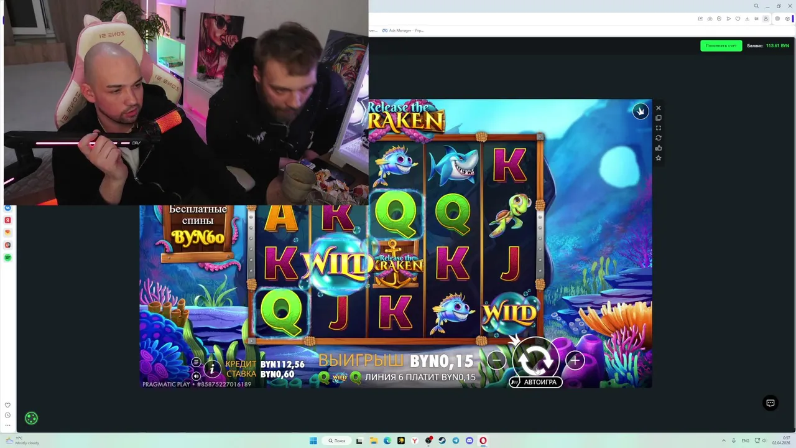This screenshot has height=448, width=796.
Task: Open VK in the browser sidebar
Action: click(x=7, y=208)
